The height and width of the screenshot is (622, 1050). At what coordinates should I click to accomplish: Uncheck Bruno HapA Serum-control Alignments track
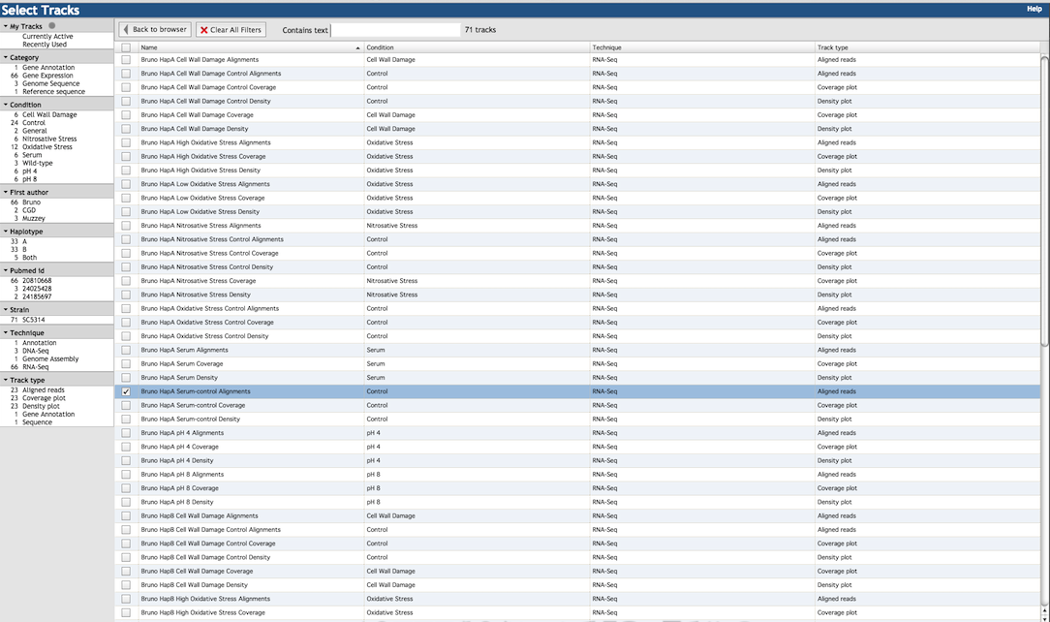pyautogui.click(x=126, y=391)
